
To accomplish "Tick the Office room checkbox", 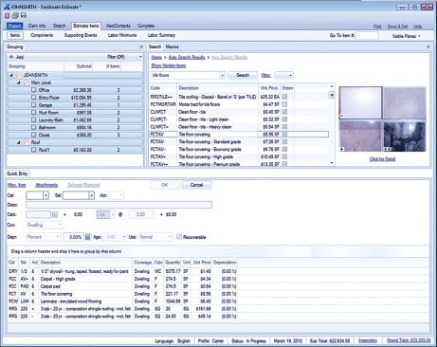I will [34, 90].
